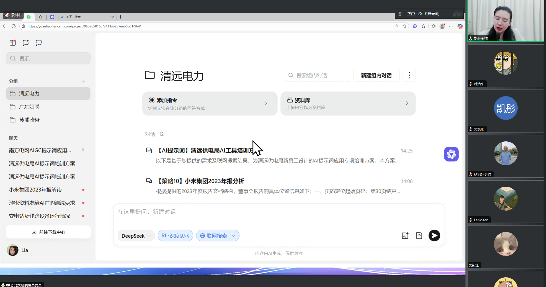
Task: Open the 资料库 knowledge base card
Action: [x=348, y=103]
